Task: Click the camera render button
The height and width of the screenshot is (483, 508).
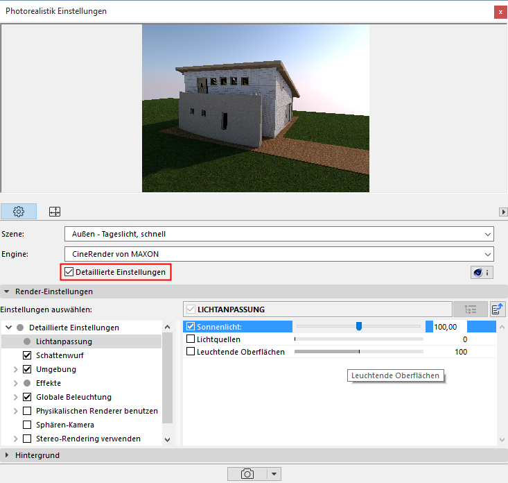Action: coord(247,474)
